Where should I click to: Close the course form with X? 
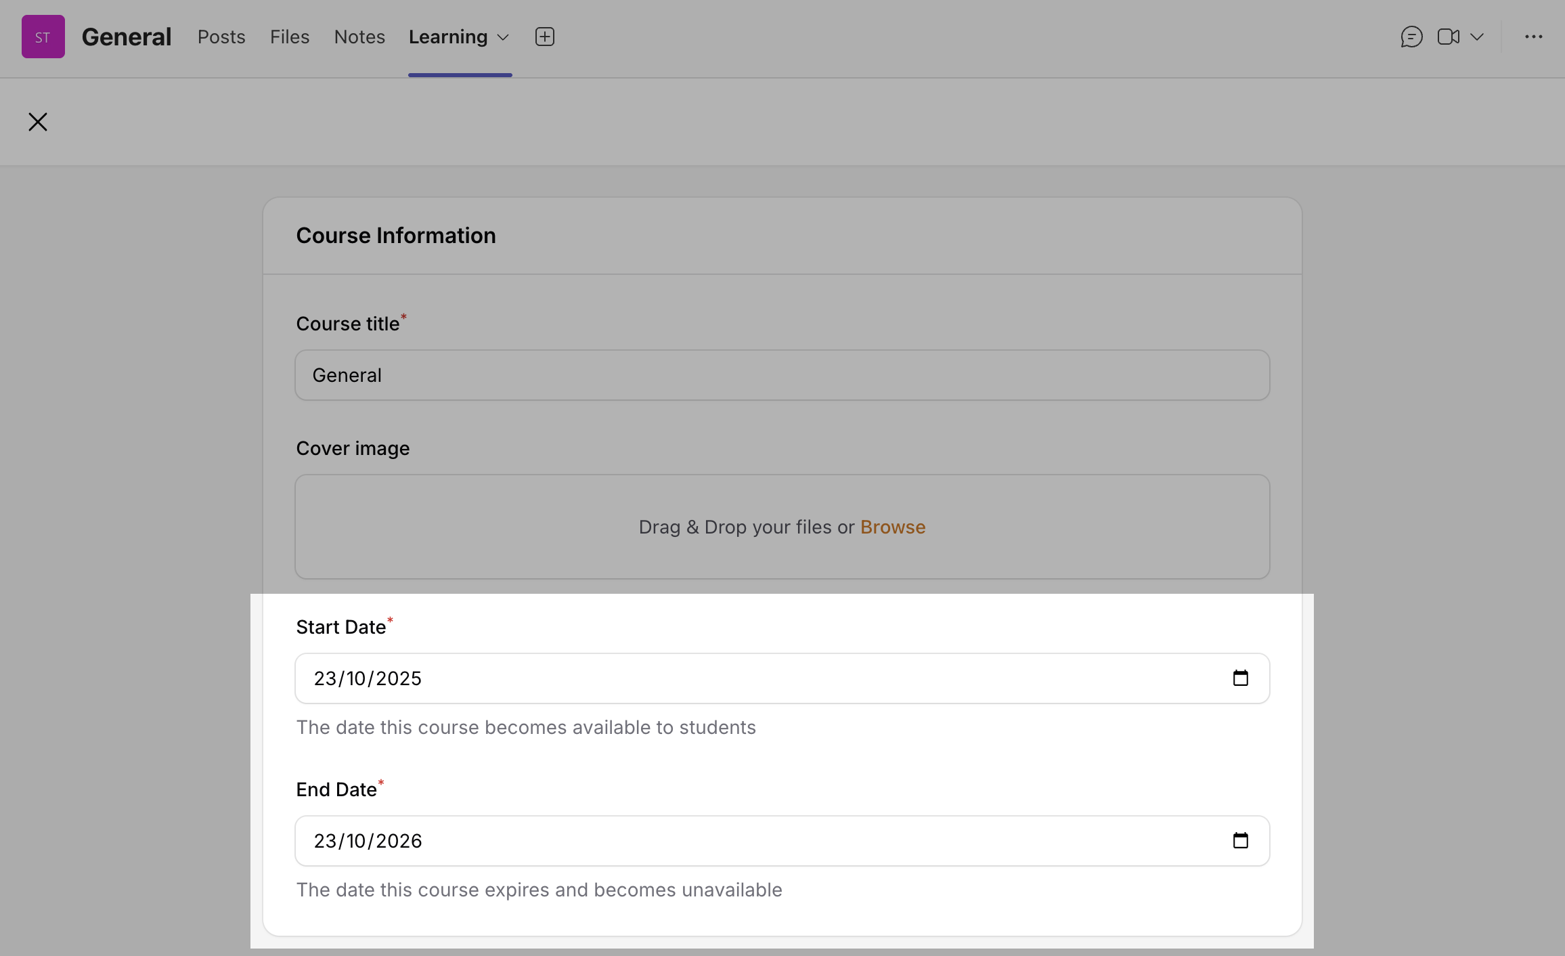(38, 122)
